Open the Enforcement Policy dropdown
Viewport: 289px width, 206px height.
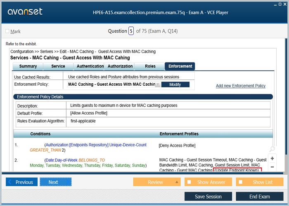[x=158, y=84]
